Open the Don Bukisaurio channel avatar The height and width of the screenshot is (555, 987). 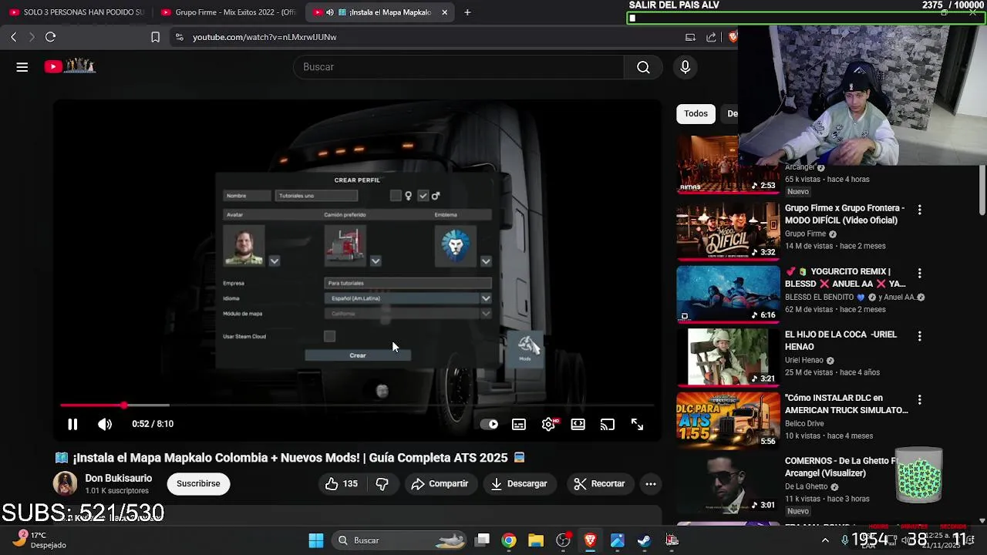pyautogui.click(x=65, y=483)
